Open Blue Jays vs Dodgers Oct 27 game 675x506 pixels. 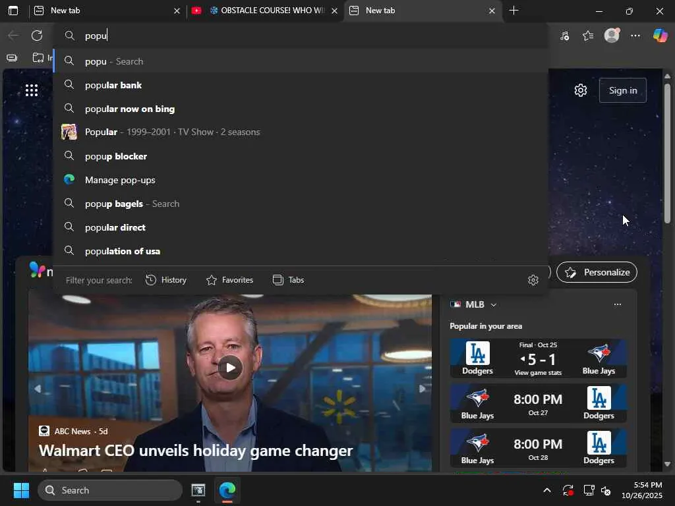[x=538, y=404]
